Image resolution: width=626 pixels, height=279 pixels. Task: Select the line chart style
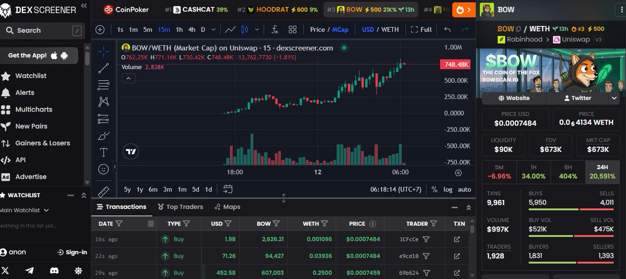coord(230,30)
